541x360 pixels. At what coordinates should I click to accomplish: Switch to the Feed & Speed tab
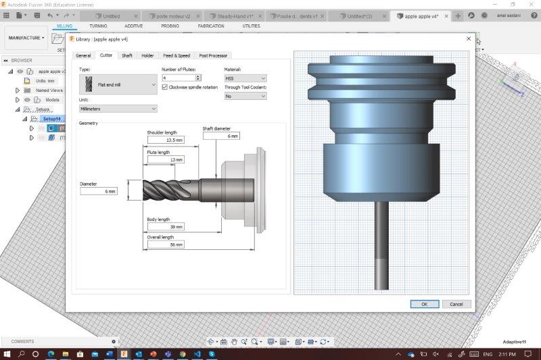(x=177, y=55)
